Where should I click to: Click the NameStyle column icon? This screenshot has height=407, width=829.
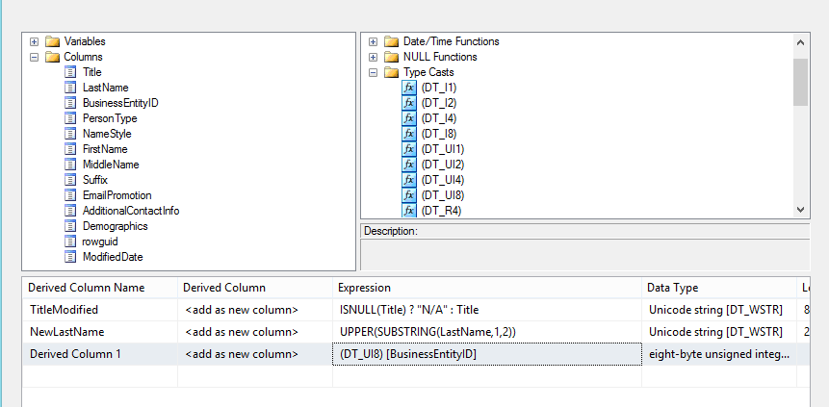pyautogui.click(x=70, y=133)
